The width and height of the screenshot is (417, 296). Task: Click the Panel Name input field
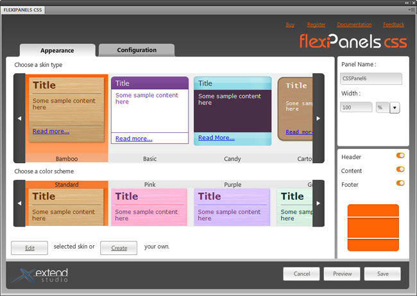pyautogui.click(x=371, y=78)
